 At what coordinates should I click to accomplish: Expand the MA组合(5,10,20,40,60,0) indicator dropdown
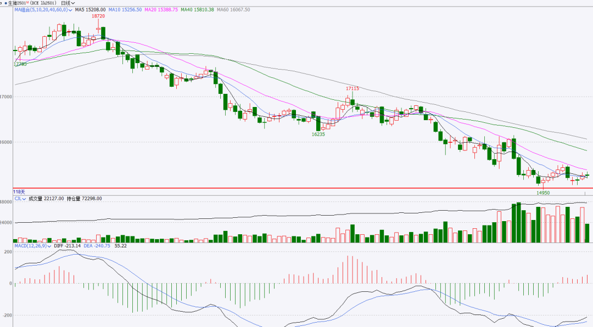point(43,10)
